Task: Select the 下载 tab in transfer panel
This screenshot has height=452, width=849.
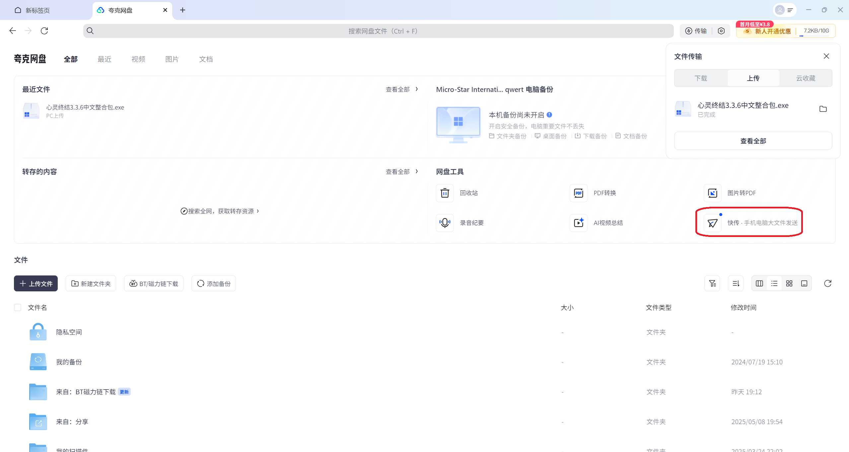Action: click(701, 78)
